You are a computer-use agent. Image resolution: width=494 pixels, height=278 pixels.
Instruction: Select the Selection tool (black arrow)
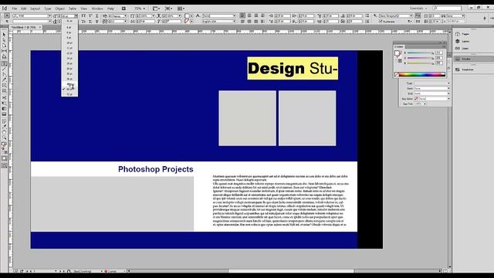click(x=4, y=35)
